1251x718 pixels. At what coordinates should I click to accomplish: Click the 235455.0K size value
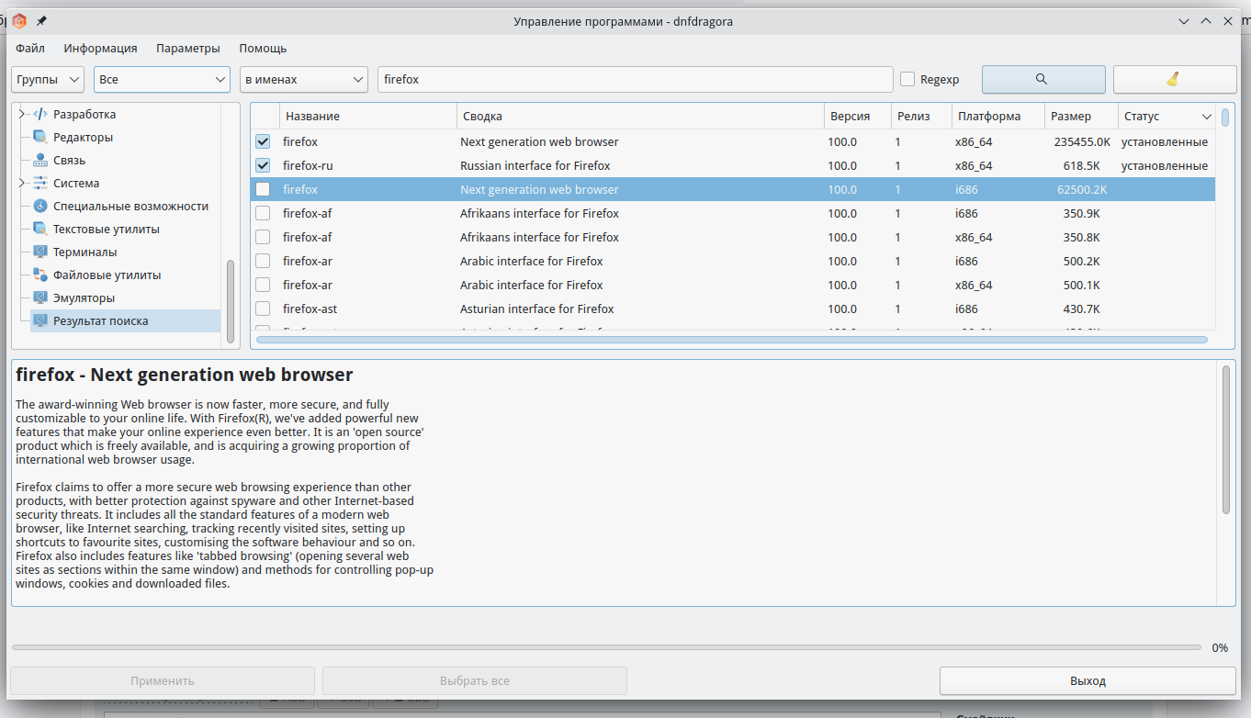[1083, 142]
